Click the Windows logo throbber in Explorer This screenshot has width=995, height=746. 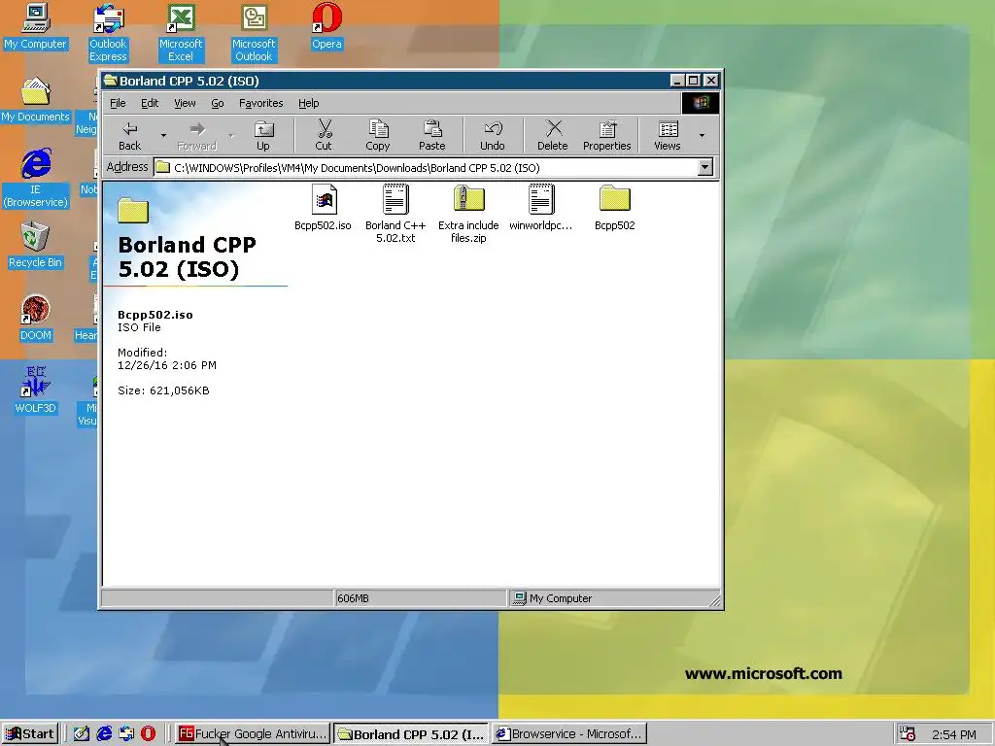click(701, 103)
